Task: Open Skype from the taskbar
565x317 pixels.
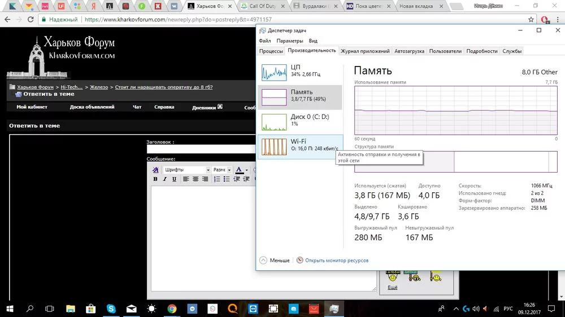Action: click(x=111, y=309)
